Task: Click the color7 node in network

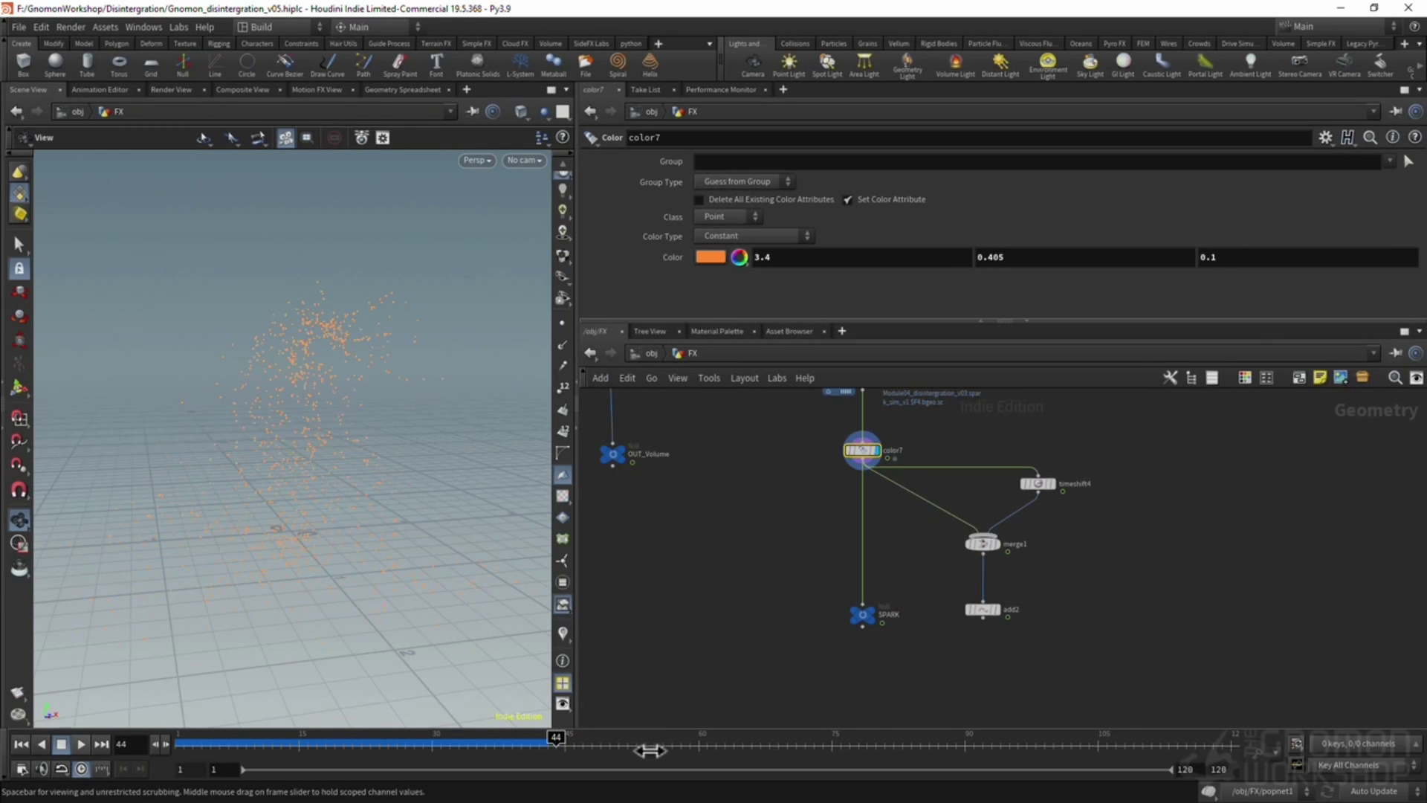Action: click(862, 451)
